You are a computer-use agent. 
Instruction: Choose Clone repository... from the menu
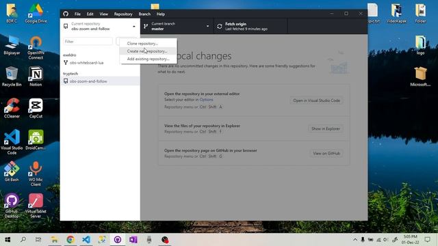(x=148, y=44)
